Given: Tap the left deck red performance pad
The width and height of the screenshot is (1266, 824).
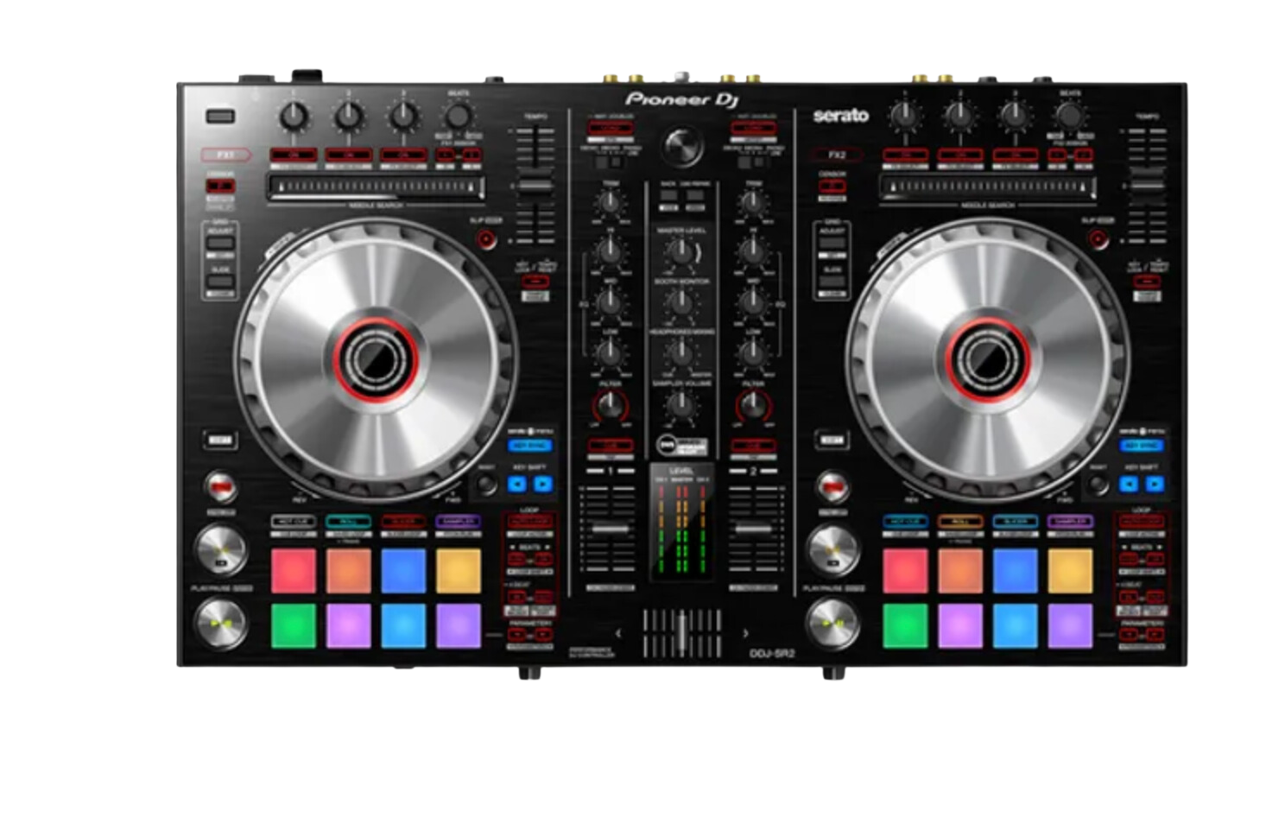Looking at the screenshot, I should 294,571.
